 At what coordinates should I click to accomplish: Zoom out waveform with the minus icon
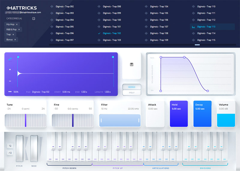[10, 81]
